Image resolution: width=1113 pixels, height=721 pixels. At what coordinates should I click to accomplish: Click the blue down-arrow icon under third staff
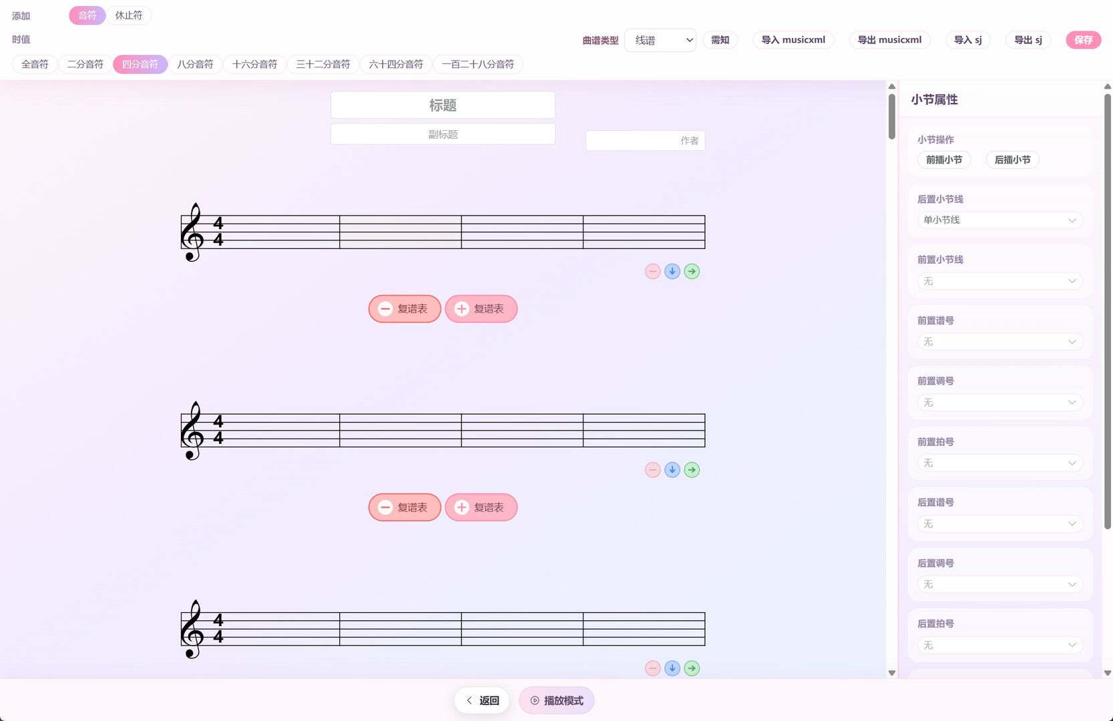672,668
